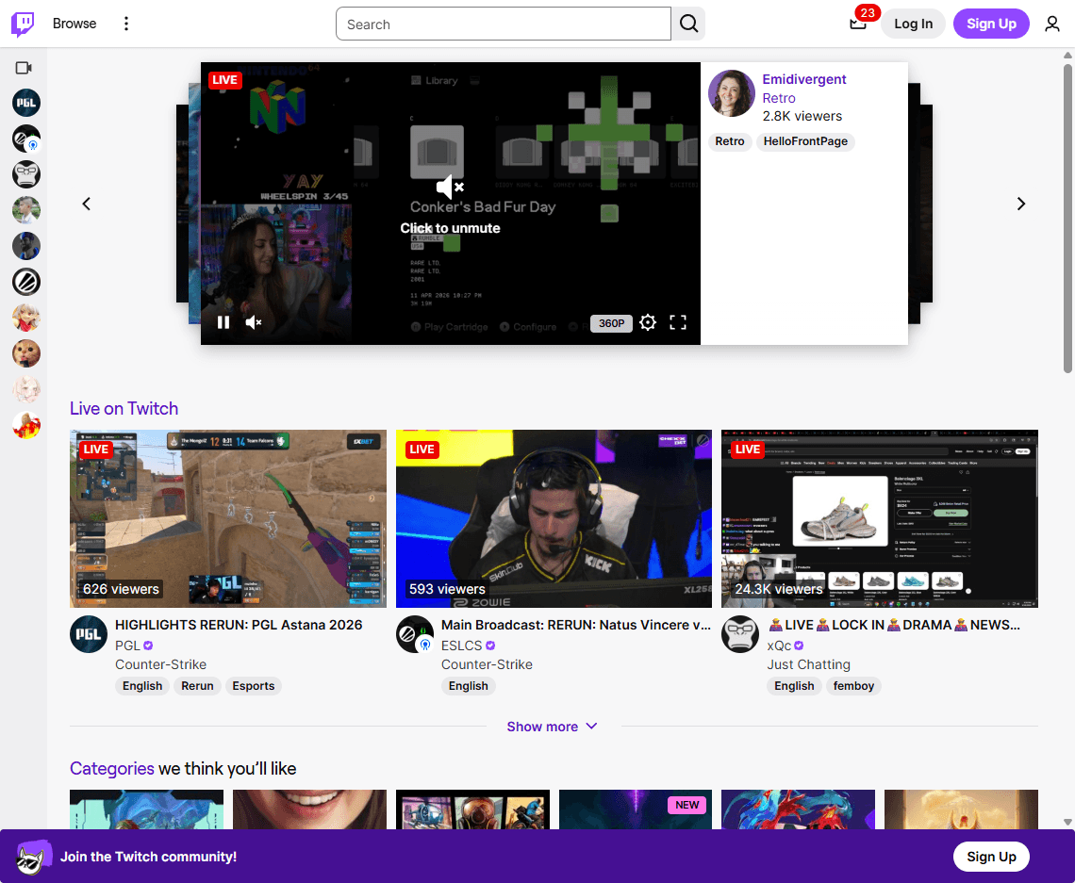
Task: Open the Browse page
Action: pos(74,24)
